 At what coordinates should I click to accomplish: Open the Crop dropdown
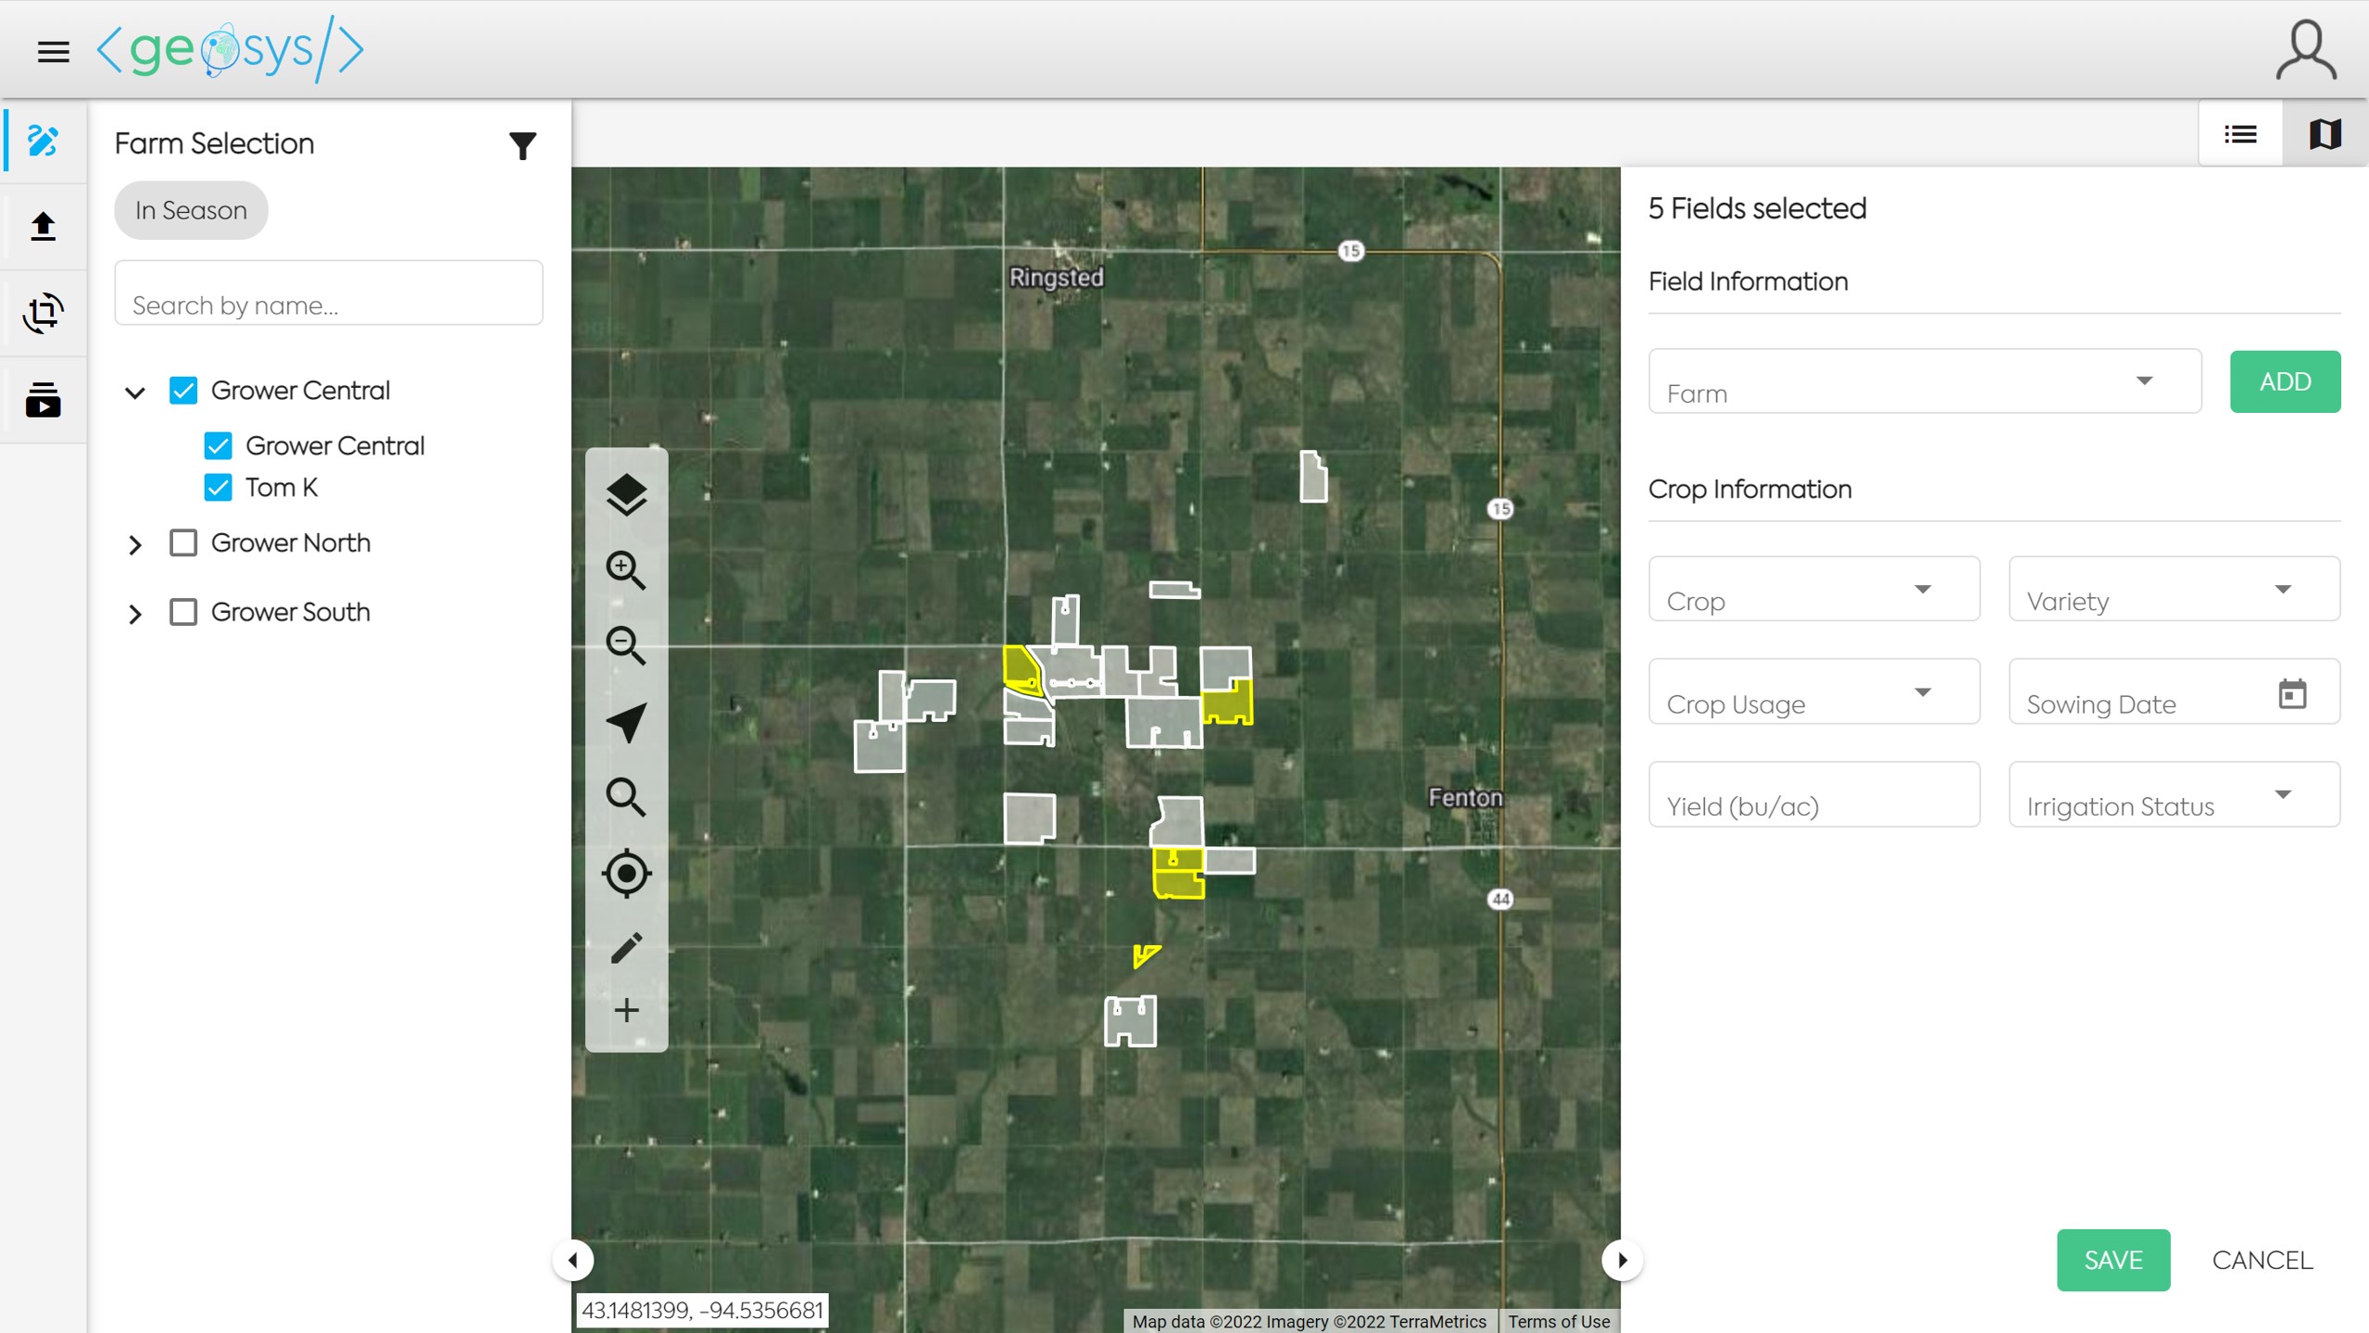coord(1813,590)
